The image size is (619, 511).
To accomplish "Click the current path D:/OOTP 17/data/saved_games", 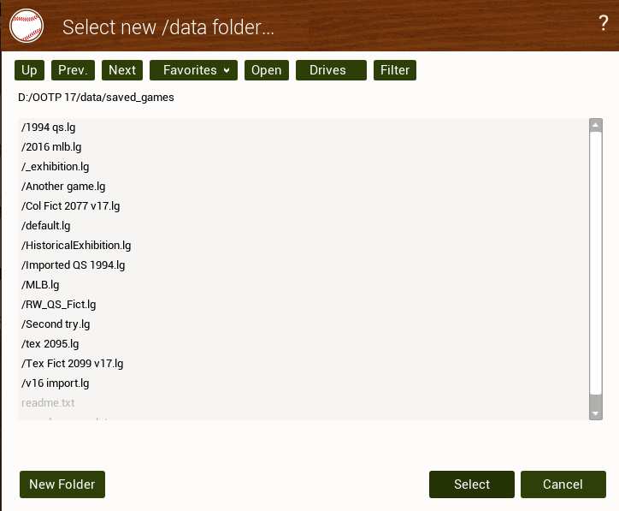I will coord(96,98).
